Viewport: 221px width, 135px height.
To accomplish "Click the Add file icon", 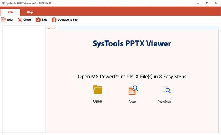I will [4, 20].
